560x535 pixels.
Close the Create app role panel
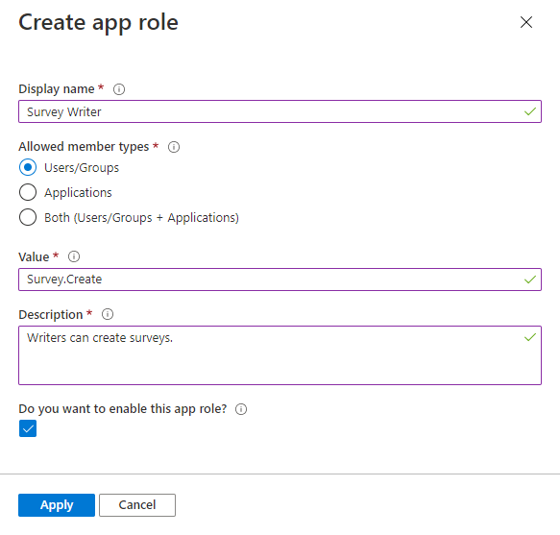click(x=526, y=22)
